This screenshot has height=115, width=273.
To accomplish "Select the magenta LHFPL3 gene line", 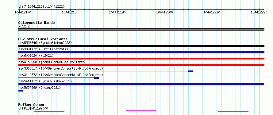I will 141,111.
